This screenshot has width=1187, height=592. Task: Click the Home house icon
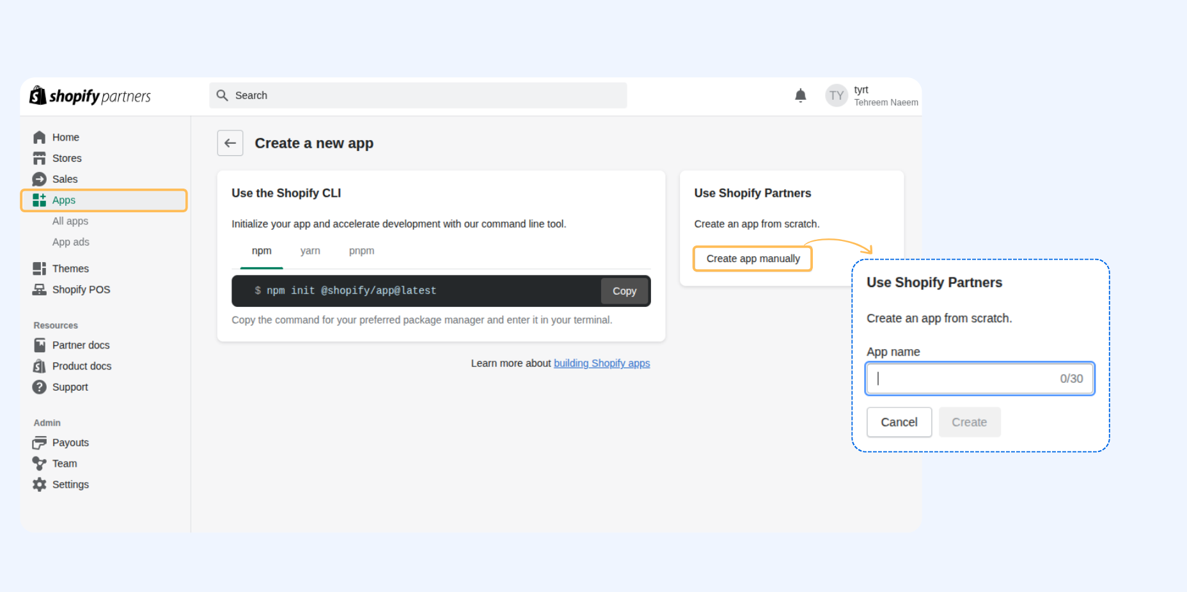40,137
